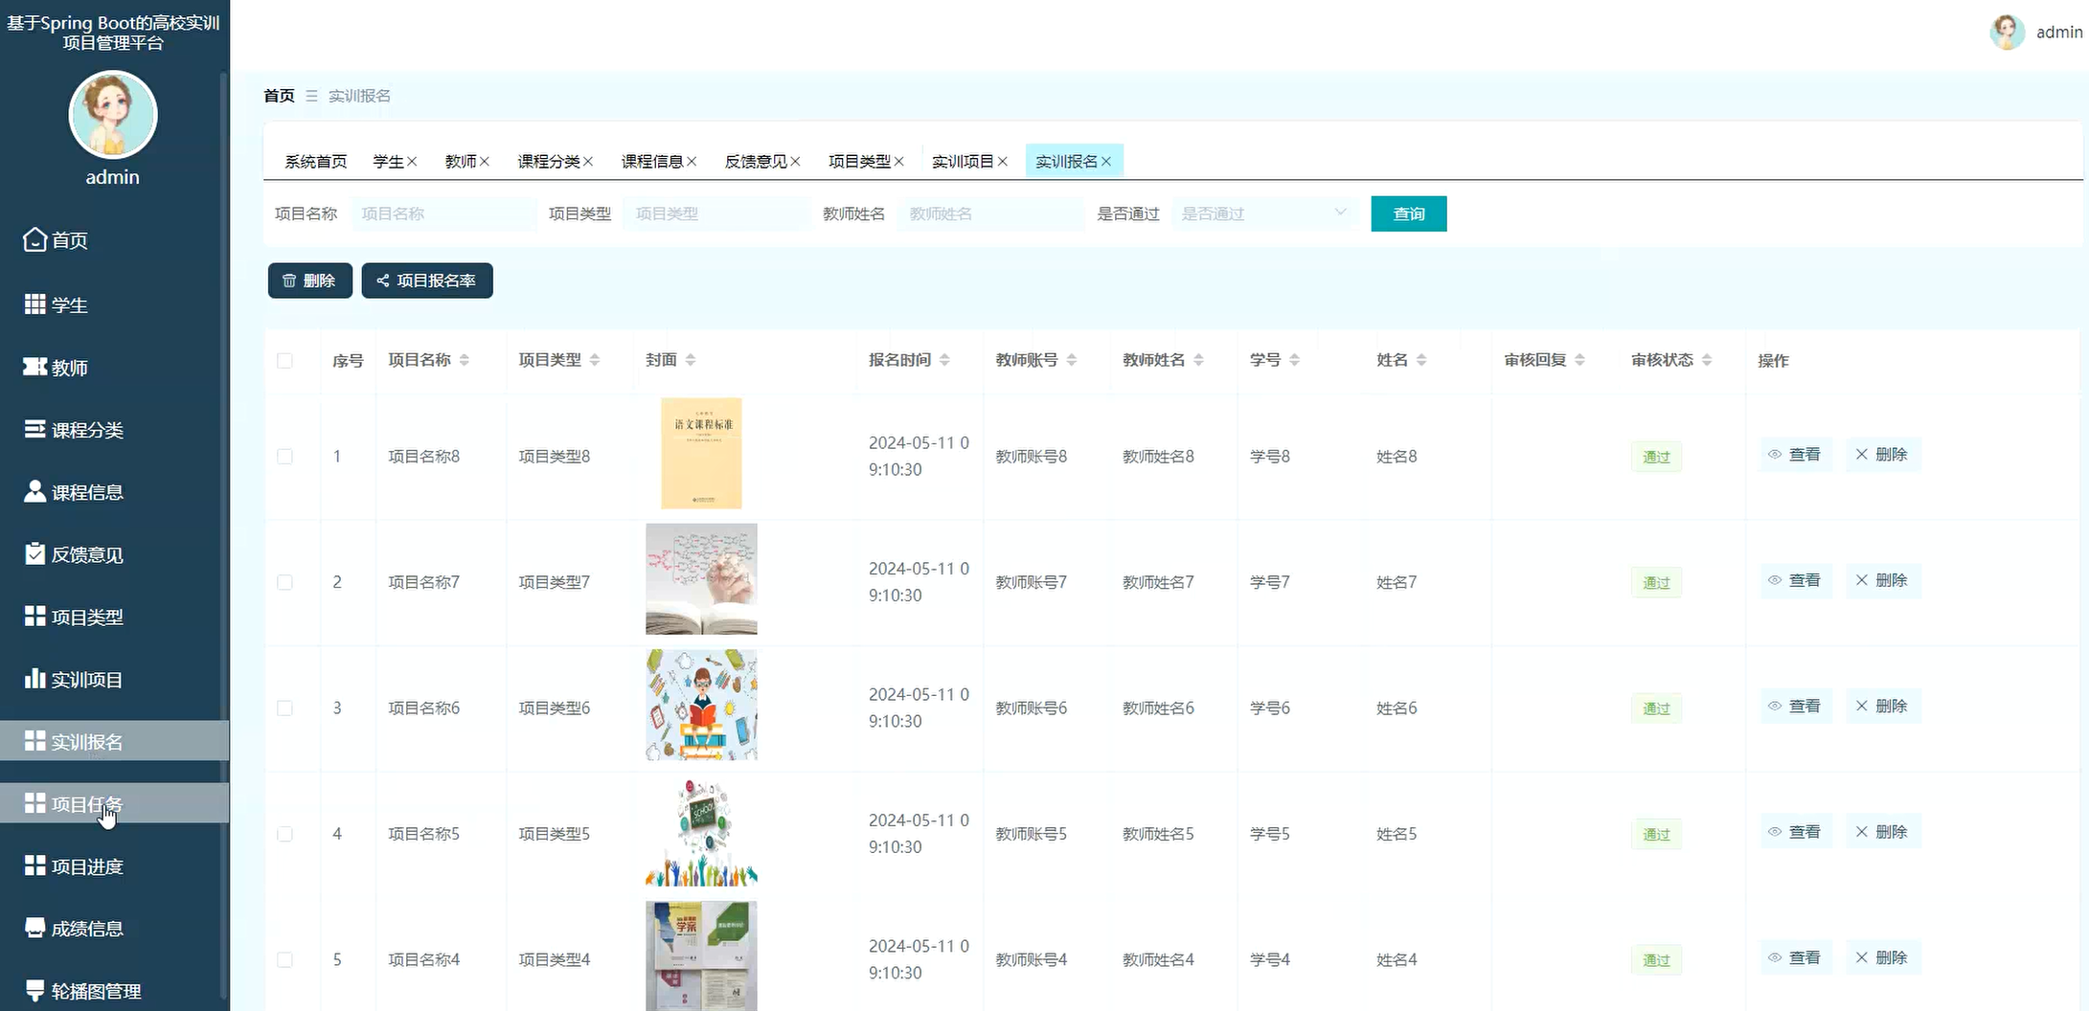The image size is (2089, 1011).
Task: Close the 学生 tab
Action: coord(412,162)
